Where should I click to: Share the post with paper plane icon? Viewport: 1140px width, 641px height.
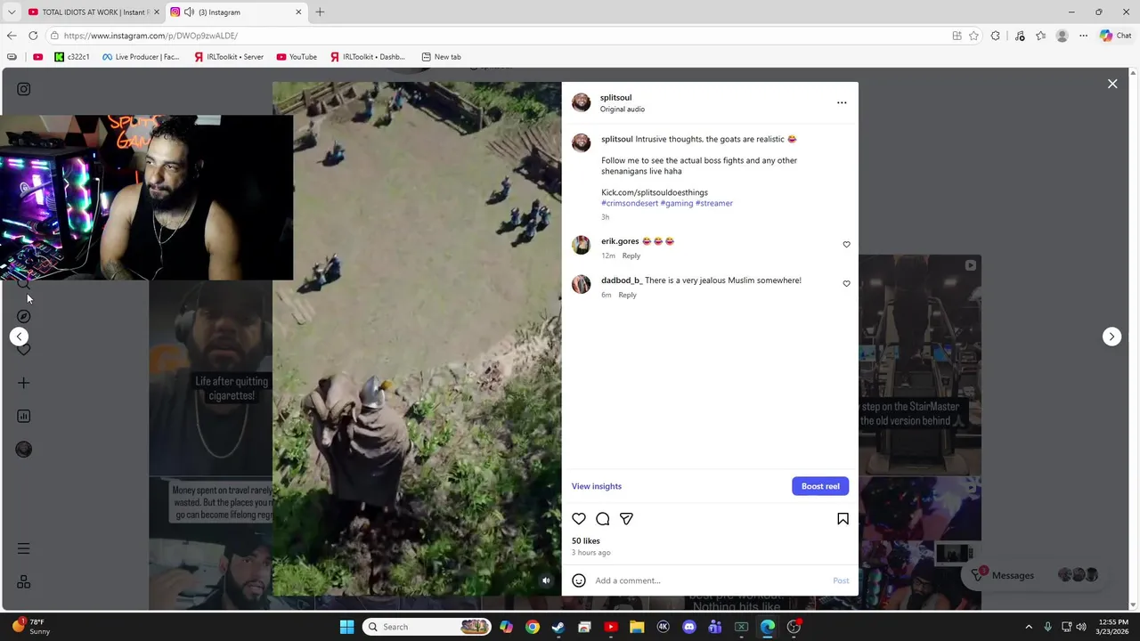click(x=627, y=519)
